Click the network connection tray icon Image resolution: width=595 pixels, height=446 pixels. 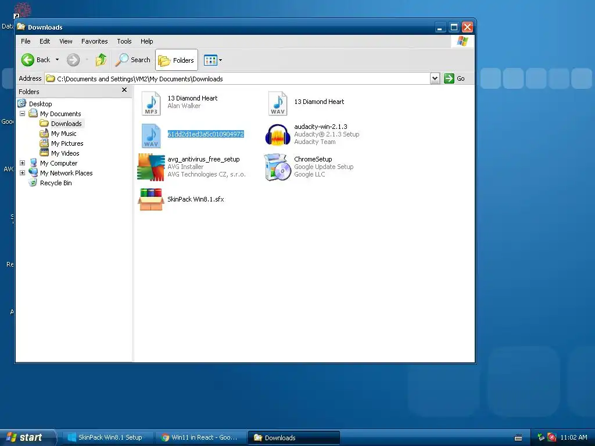(541, 437)
